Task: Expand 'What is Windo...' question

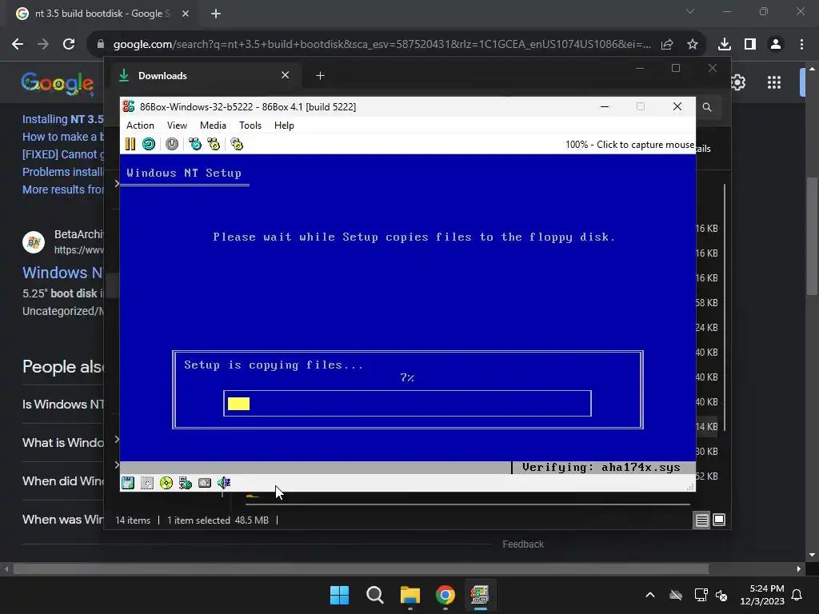Action: pos(63,443)
